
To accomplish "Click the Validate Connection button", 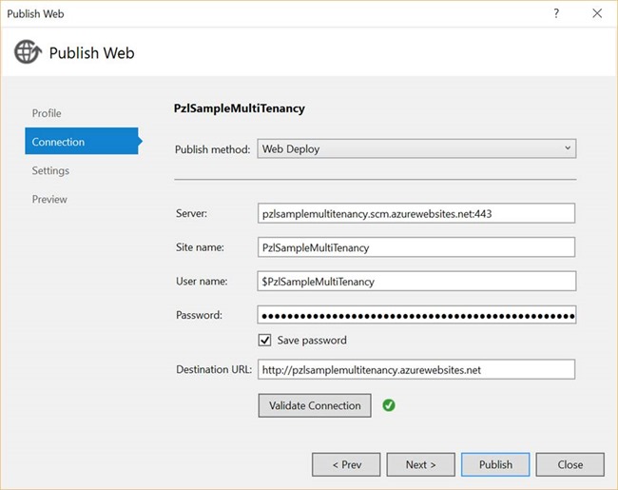I will point(315,405).
